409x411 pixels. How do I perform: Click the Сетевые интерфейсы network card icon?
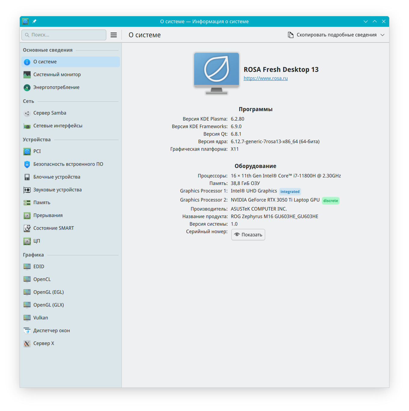click(27, 126)
